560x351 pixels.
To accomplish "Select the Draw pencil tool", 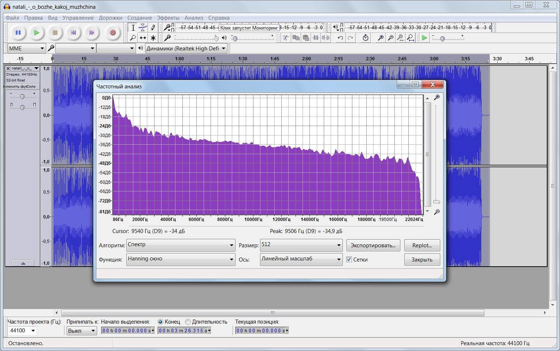I will [x=153, y=28].
